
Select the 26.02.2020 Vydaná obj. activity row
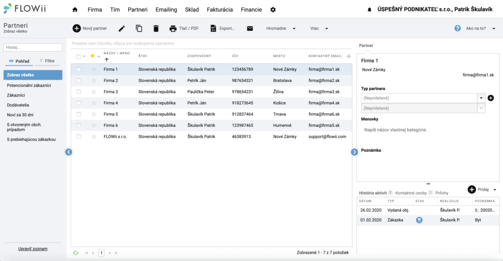point(428,210)
